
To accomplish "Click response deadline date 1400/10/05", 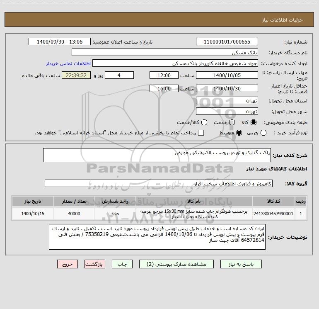I will (x=227, y=75).
